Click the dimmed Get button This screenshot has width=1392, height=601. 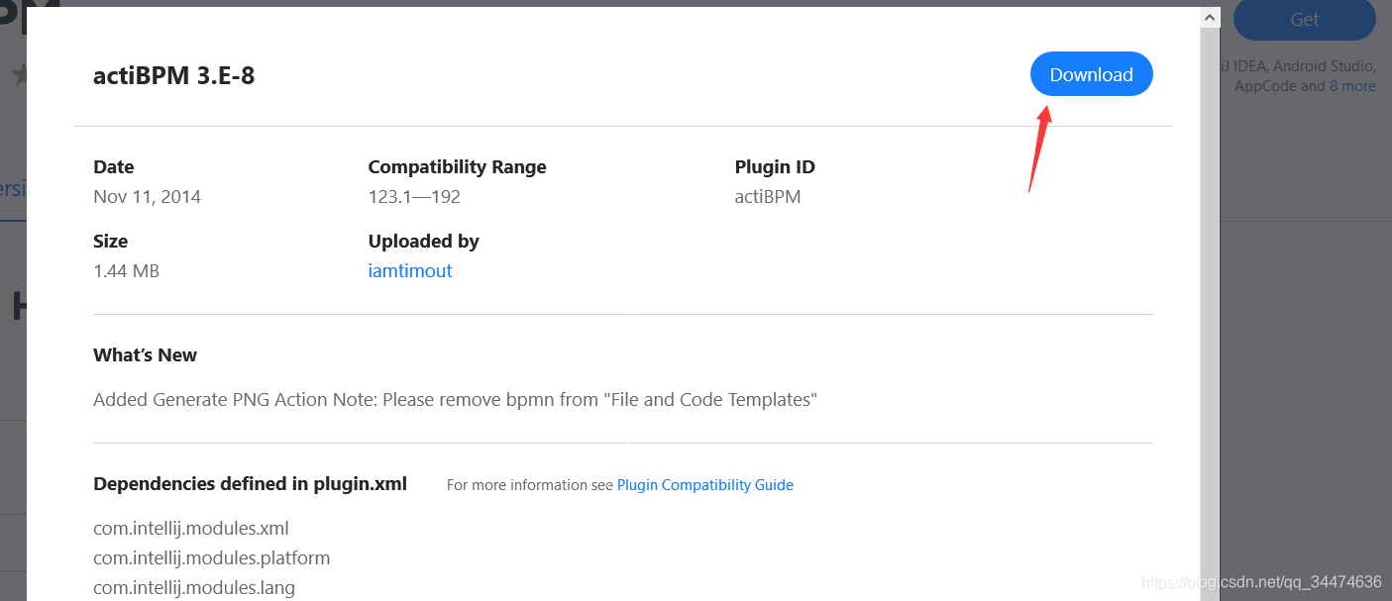coord(1304,19)
